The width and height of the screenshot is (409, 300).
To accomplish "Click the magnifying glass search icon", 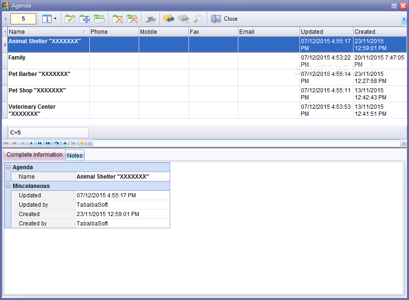I will tap(198, 19).
